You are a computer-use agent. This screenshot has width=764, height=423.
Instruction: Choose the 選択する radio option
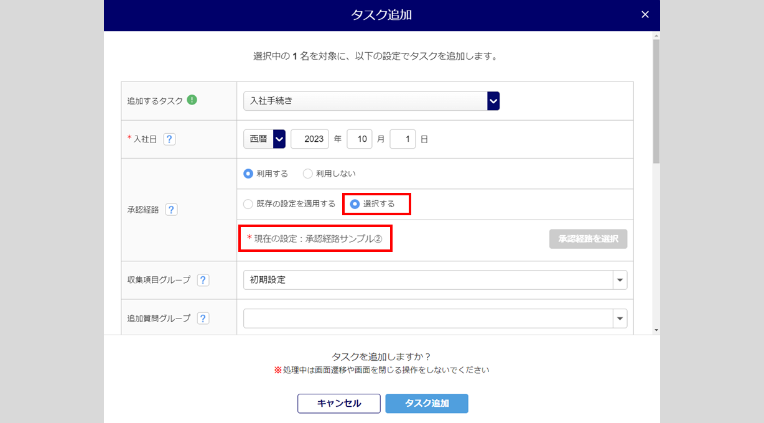[x=355, y=203]
